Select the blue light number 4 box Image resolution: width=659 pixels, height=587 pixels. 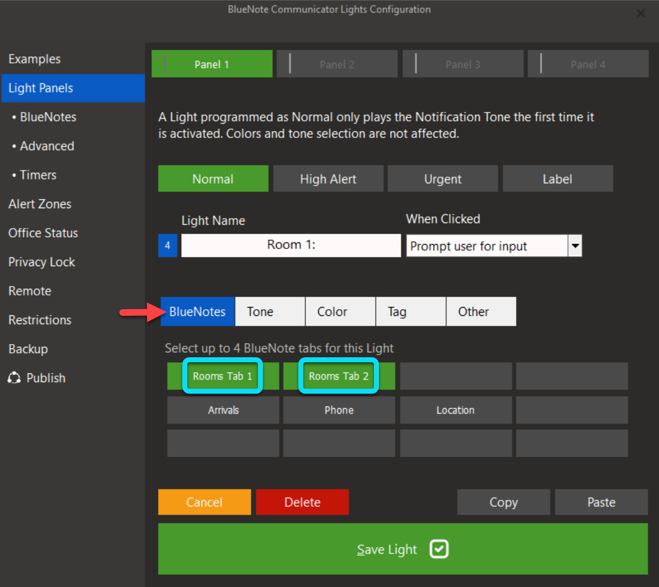pyautogui.click(x=167, y=245)
